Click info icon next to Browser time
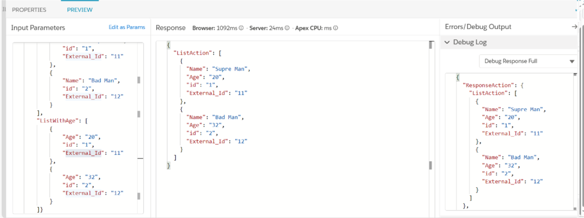This screenshot has height=218, width=584. click(241, 28)
